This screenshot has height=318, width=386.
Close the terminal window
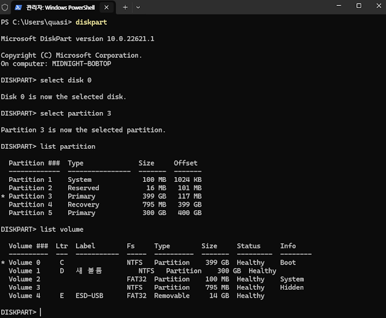click(x=379, y=5)
